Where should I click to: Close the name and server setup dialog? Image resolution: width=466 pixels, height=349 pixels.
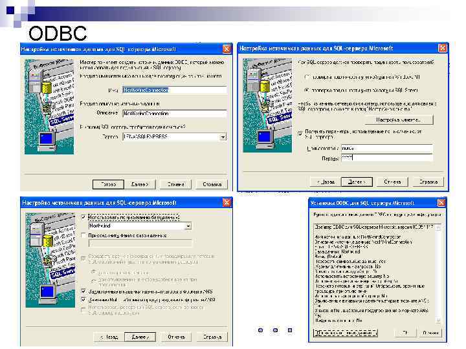pos(227,49)
